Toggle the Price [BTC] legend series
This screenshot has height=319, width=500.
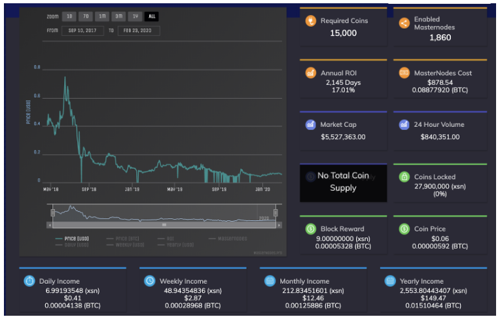123,239
